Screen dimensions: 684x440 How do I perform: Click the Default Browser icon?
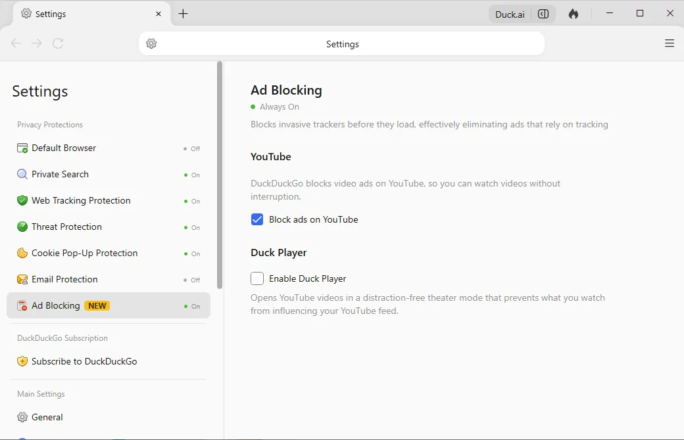click(22, 148)
